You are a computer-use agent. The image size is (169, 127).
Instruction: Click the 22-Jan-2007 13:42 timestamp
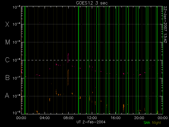[165, 25]
